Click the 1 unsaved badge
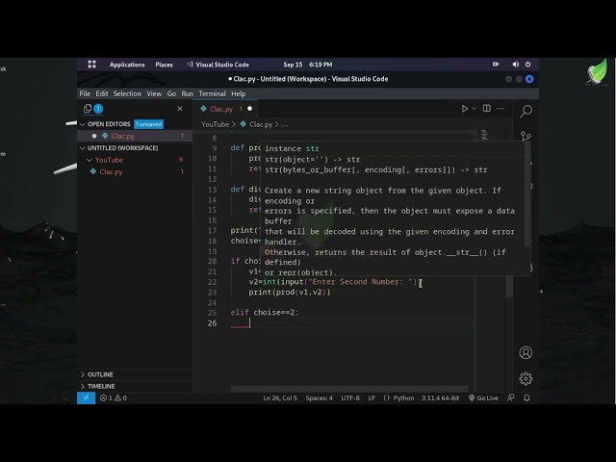This screenshot has height=462, width=616. coord(148,124)
